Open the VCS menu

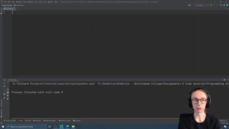click(x=45, y=2)
